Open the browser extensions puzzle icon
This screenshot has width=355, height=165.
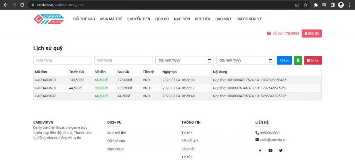[x=316, y=5]
